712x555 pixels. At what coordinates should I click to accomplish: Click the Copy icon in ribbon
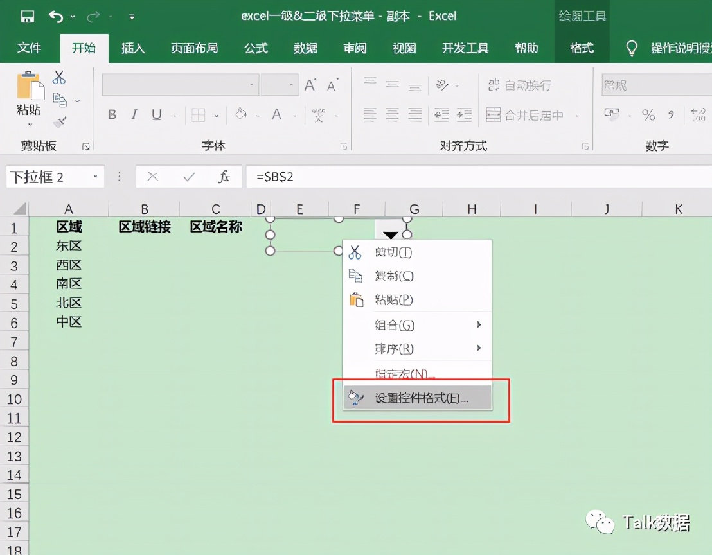60,100
